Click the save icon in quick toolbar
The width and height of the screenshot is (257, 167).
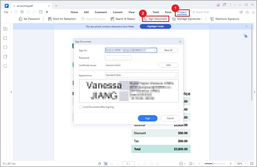pos(16,12)
